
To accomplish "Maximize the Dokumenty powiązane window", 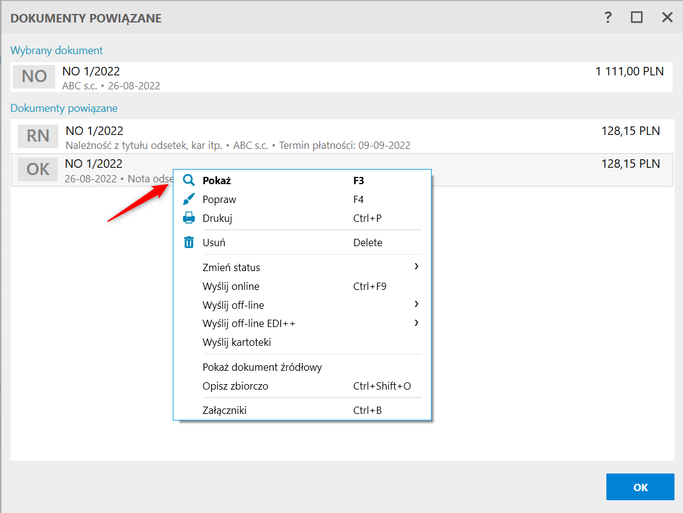I will [637, 18].
